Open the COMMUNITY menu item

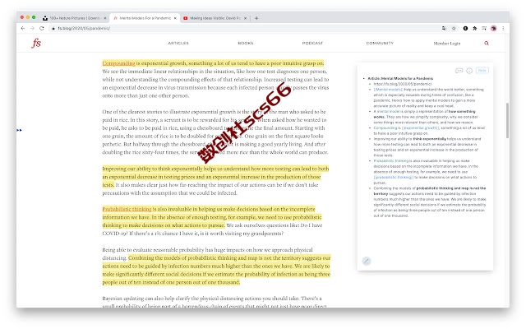point(380,44)
